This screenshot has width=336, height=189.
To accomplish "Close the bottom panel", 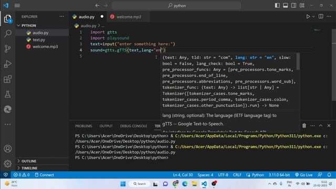I will click(x=329, y=126).
